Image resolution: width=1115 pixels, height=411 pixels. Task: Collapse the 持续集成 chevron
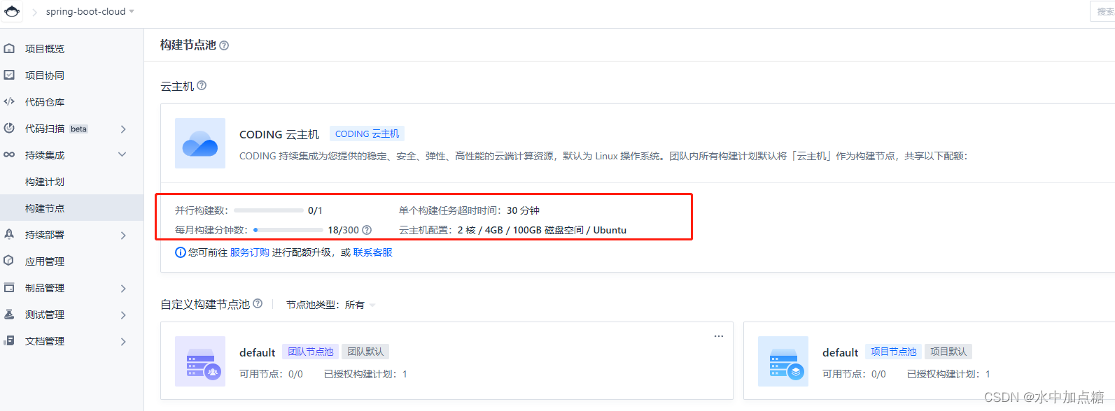122,154
